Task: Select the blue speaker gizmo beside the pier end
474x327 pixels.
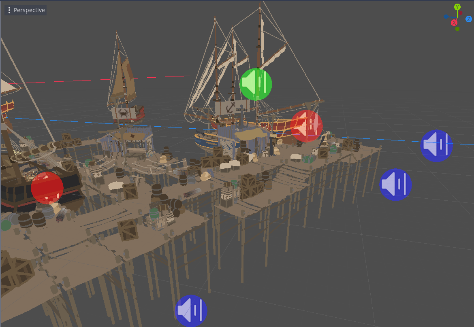Action: 395,185
